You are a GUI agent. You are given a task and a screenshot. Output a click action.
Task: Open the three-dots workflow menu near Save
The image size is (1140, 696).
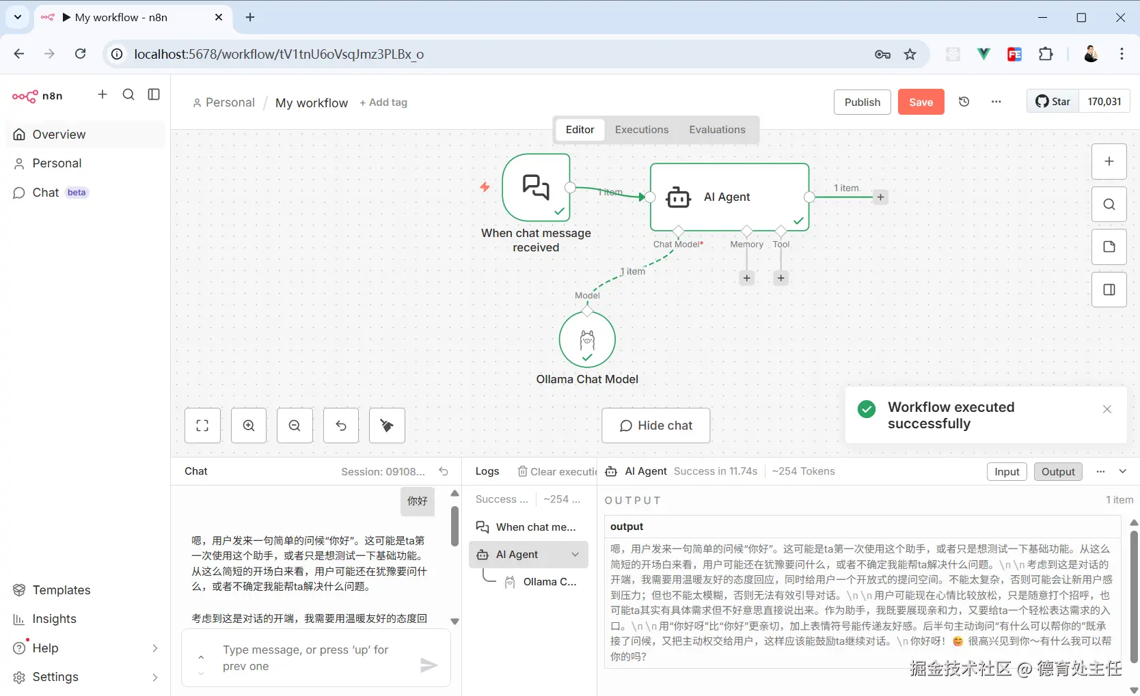pos(996,102)
